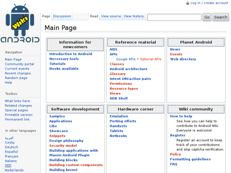
Task: Open the Porting efforts link
Action: 123,121
